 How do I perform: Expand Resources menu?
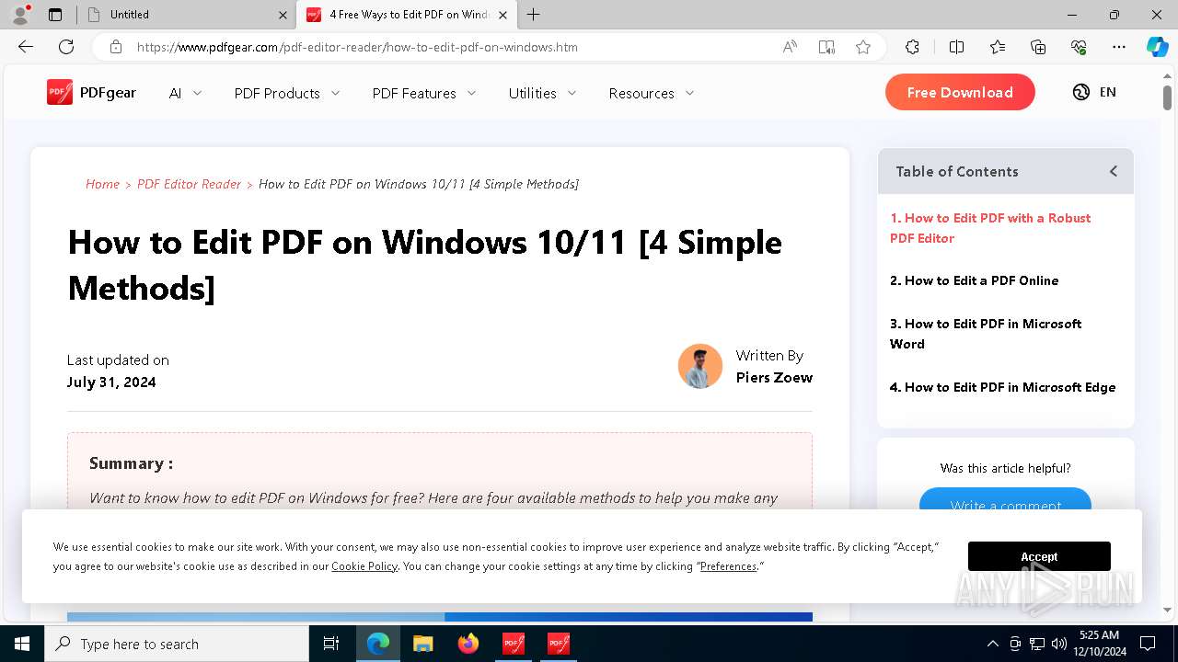(652, 93)
